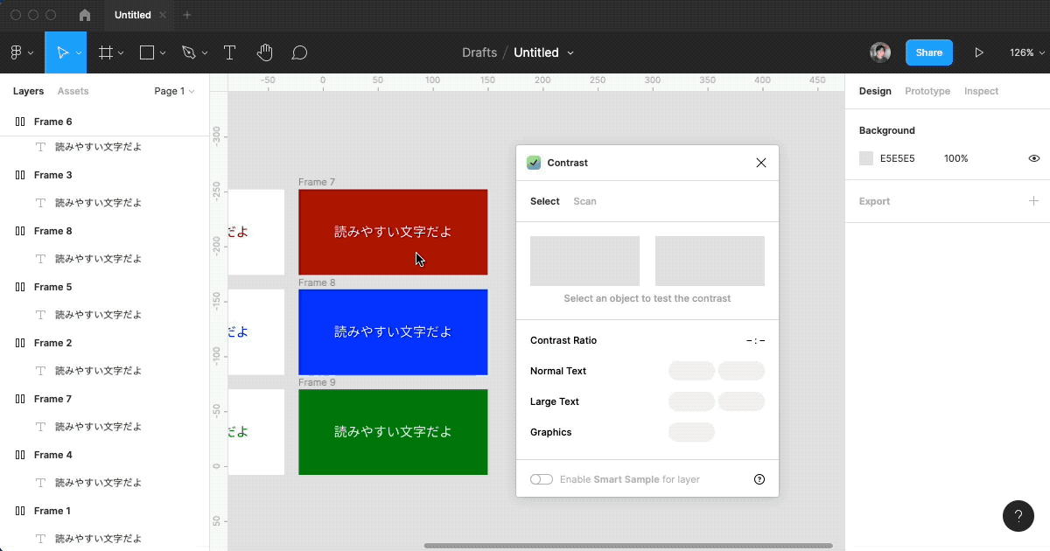Screen dimensions: 1050x551
Task: Open the Figma main menu
Action: (21, 52)
